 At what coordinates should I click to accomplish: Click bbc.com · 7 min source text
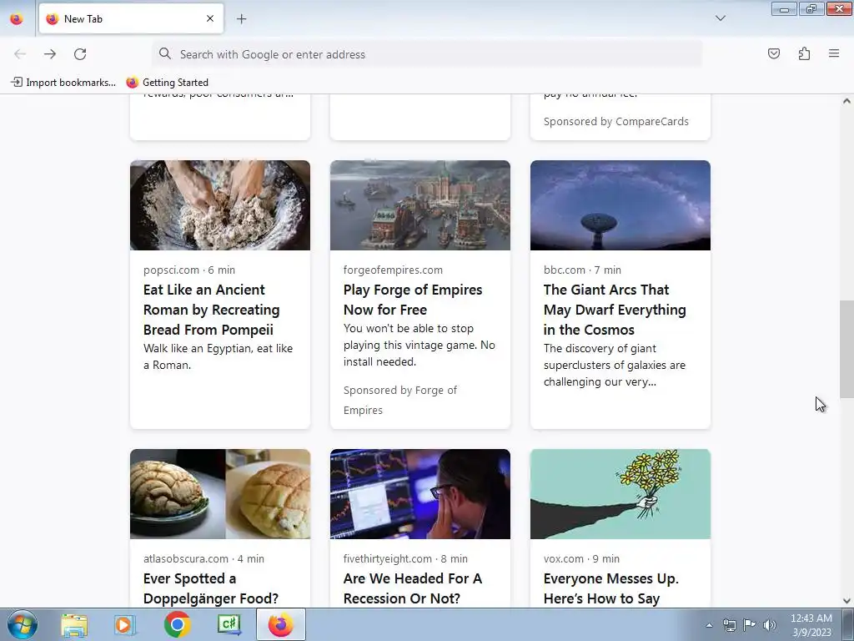(582, 270)
